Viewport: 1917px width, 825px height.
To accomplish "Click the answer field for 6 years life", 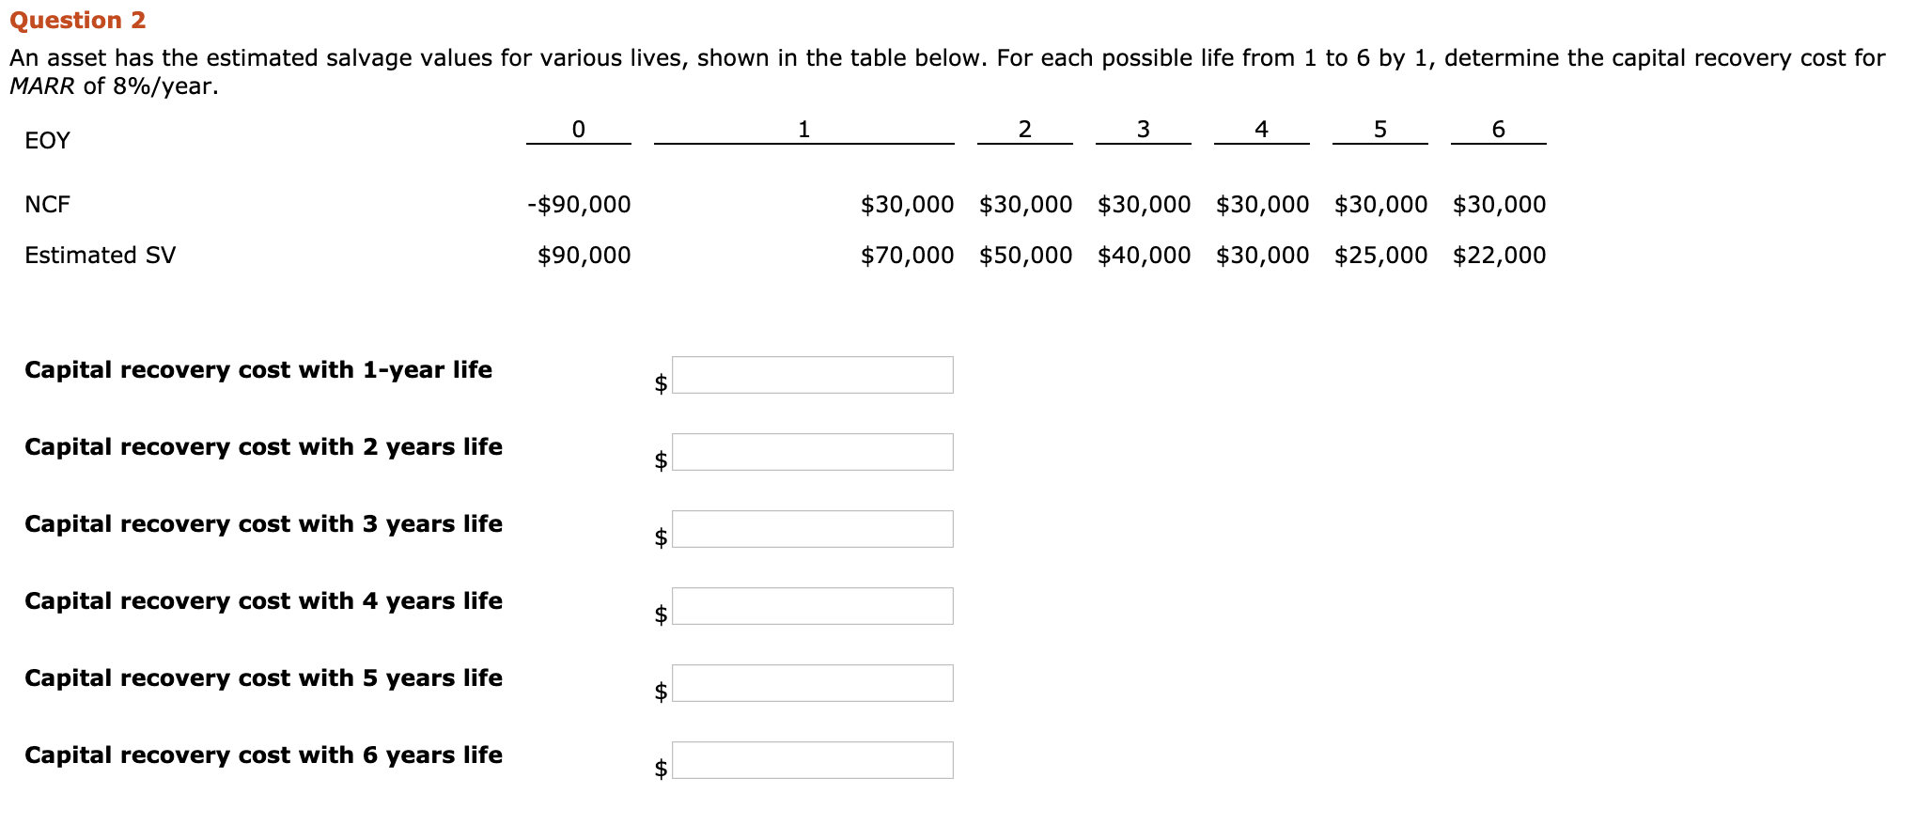I will pos(813,759).
